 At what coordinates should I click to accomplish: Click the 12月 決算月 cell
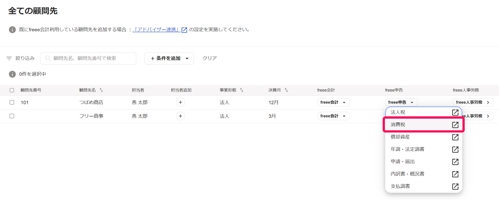coord(274,102)
